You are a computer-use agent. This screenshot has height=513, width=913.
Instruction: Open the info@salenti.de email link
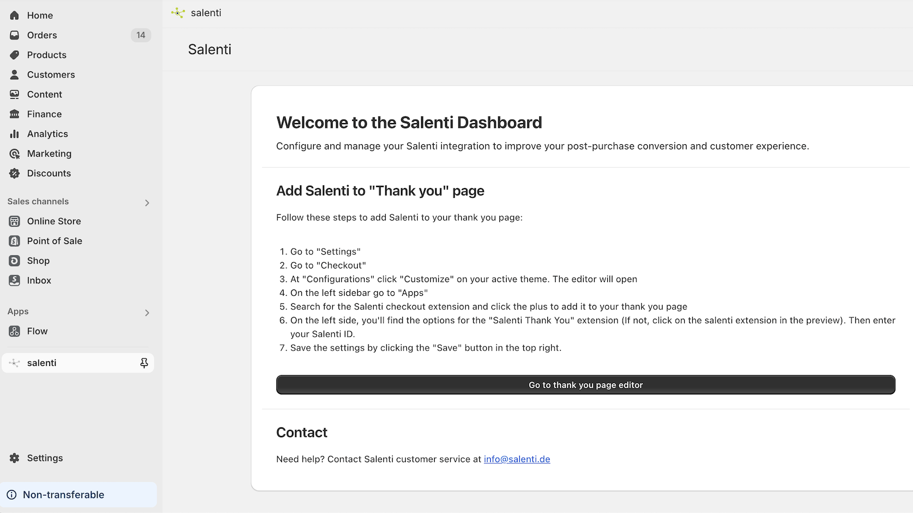[517, 459]
